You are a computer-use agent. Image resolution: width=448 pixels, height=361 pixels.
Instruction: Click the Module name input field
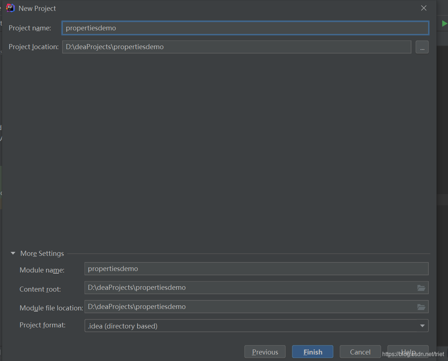(257, 269)
